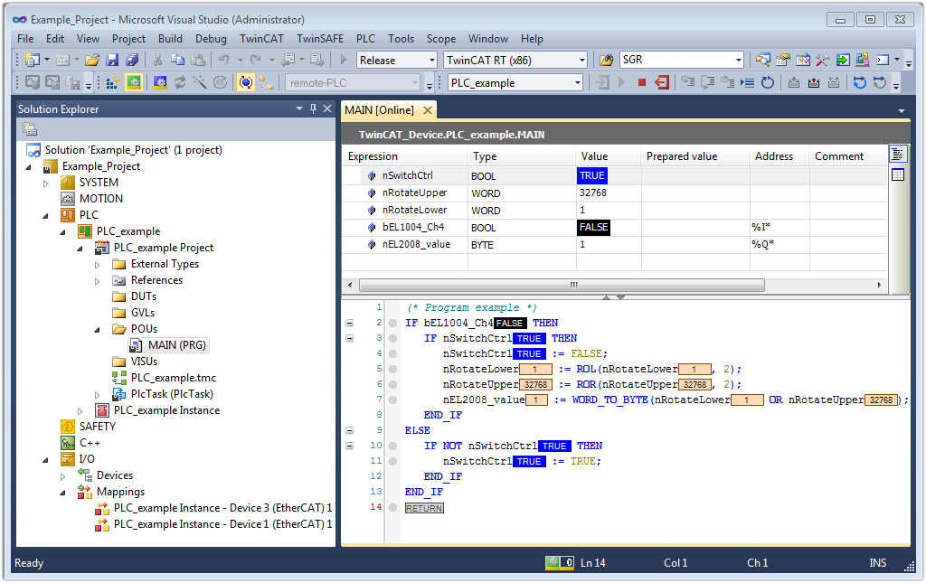
Task: Open the TwinCAT menu
Action: point(260,39)
